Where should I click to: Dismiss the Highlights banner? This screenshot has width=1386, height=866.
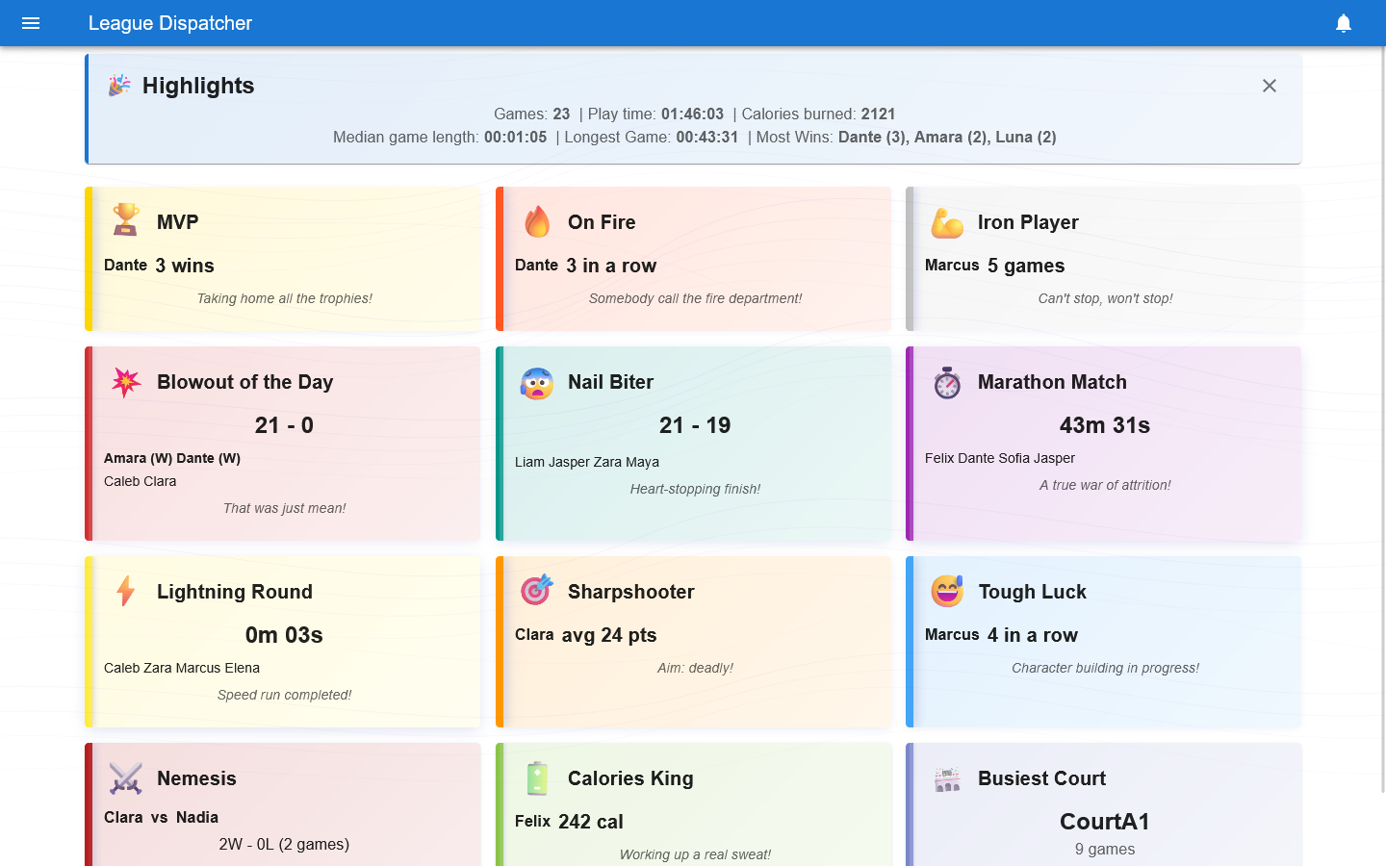(1270, 86)
